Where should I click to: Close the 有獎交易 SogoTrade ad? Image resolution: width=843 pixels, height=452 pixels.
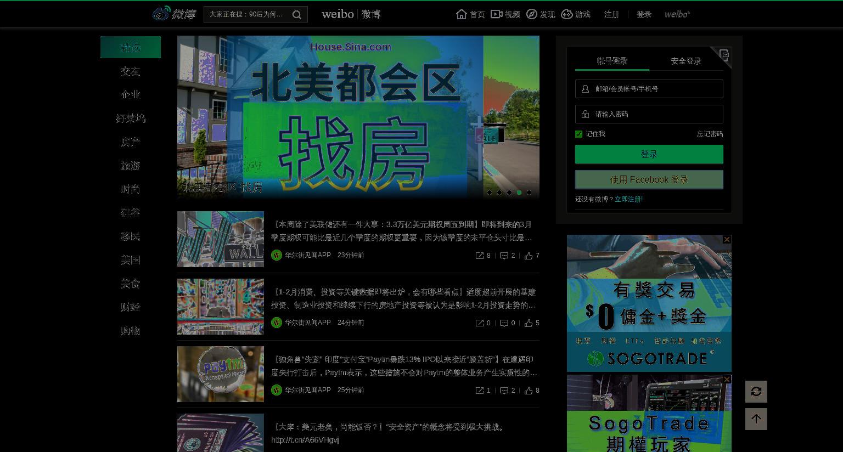click(727, 239)
